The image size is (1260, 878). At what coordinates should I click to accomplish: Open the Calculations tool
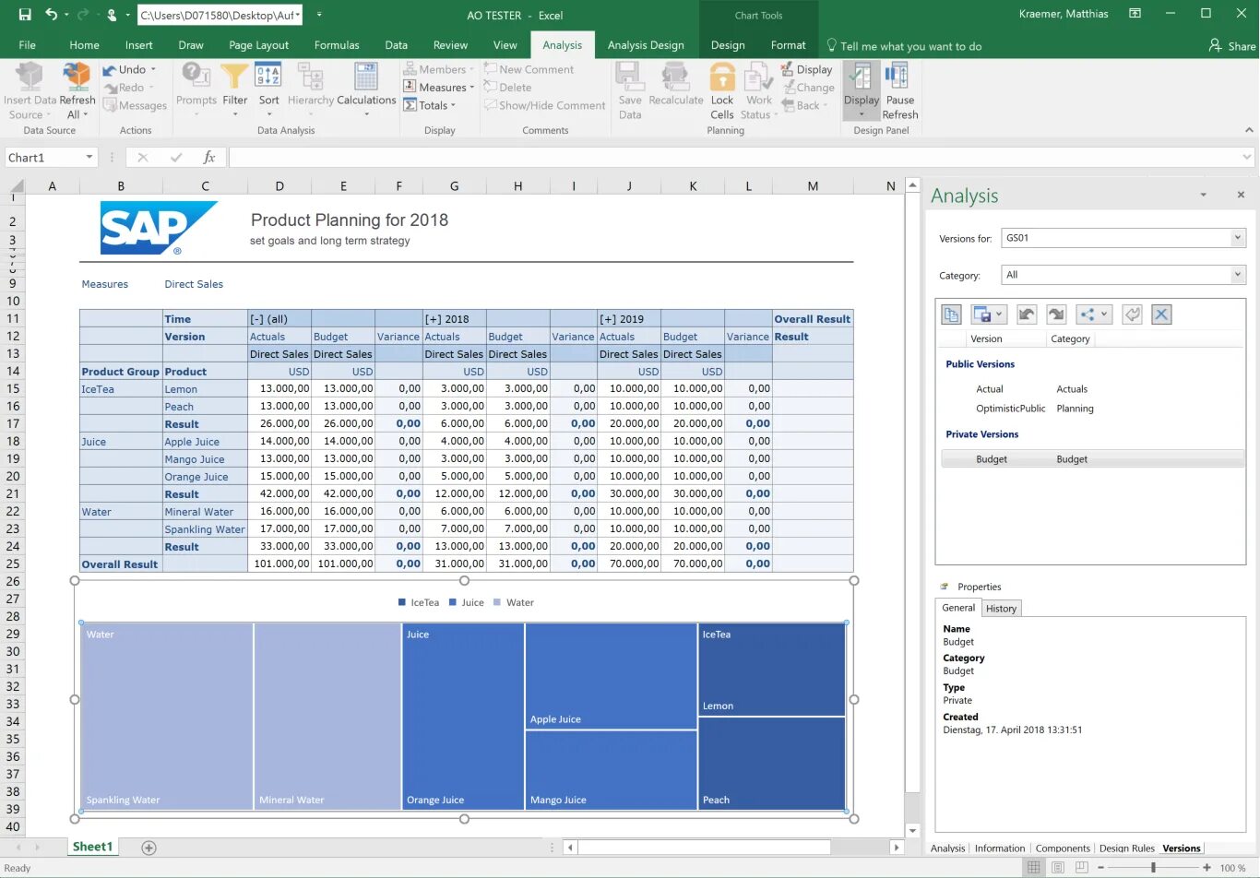(x=366, y=77)
